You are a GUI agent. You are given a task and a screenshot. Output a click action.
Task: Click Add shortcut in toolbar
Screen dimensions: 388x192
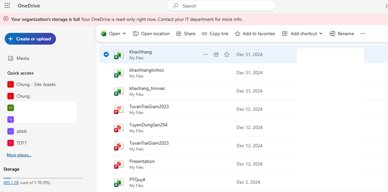(300, 34)
